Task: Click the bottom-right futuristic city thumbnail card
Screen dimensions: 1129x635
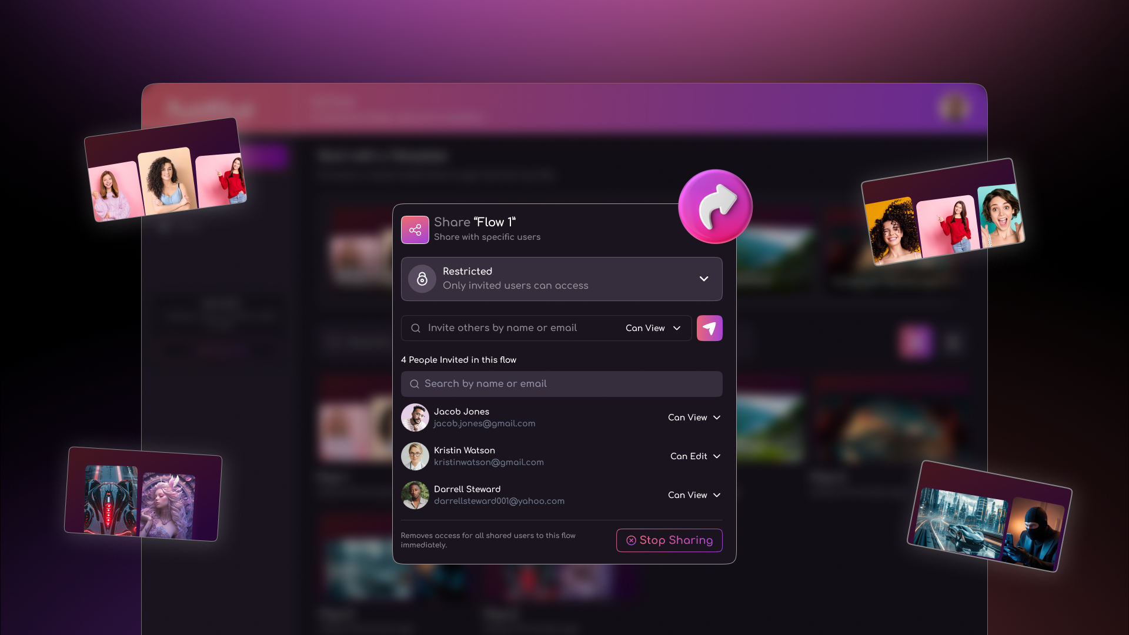Action: [990, 516]
